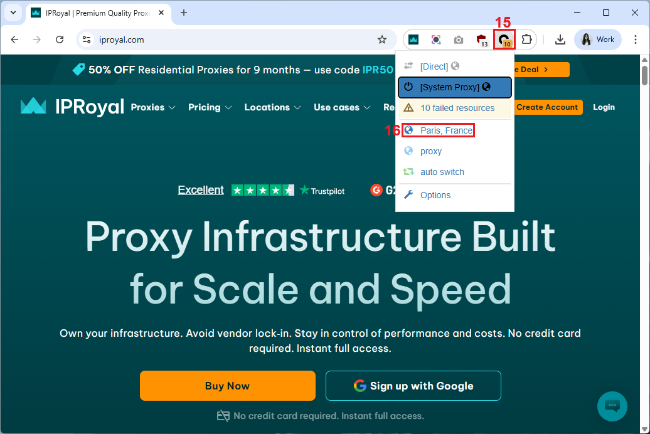Click the red shield extension with badge 13
This screenshot has width=650, height=434.
click(481, 40)
